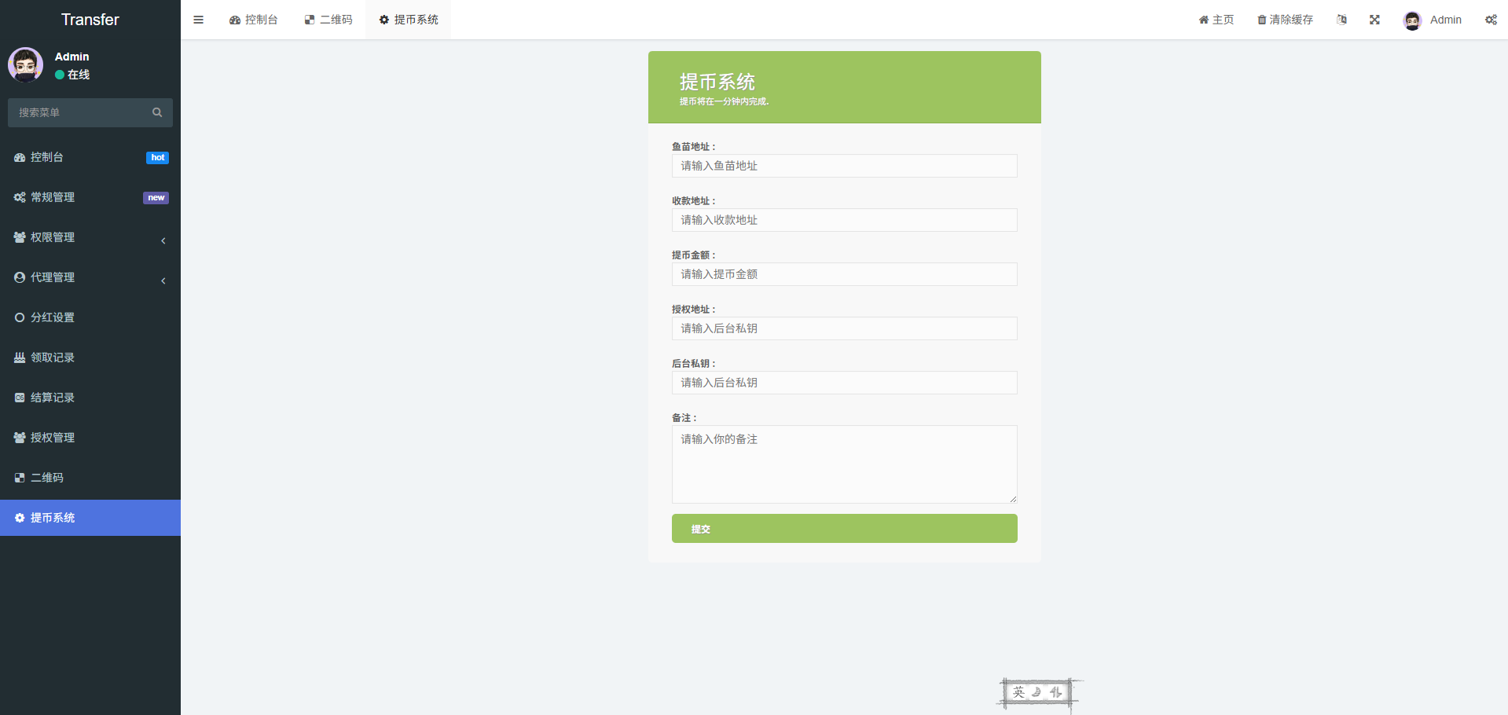Screen dimensions: 1508x715
Task: Click the 清除缓存 clear cache icon
Action: coord(1284,19)
